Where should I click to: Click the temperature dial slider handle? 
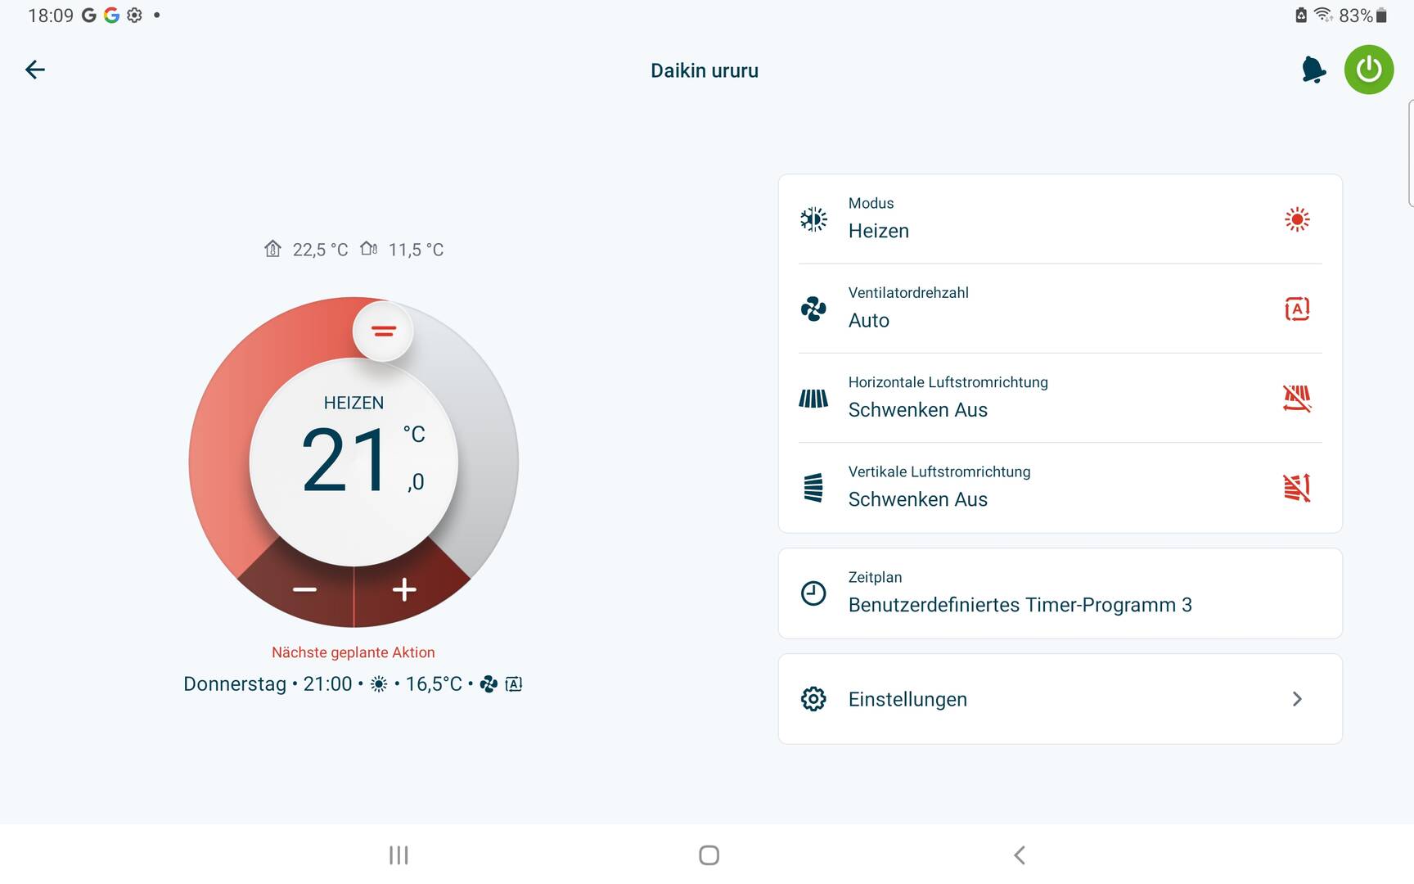(383, 331)
